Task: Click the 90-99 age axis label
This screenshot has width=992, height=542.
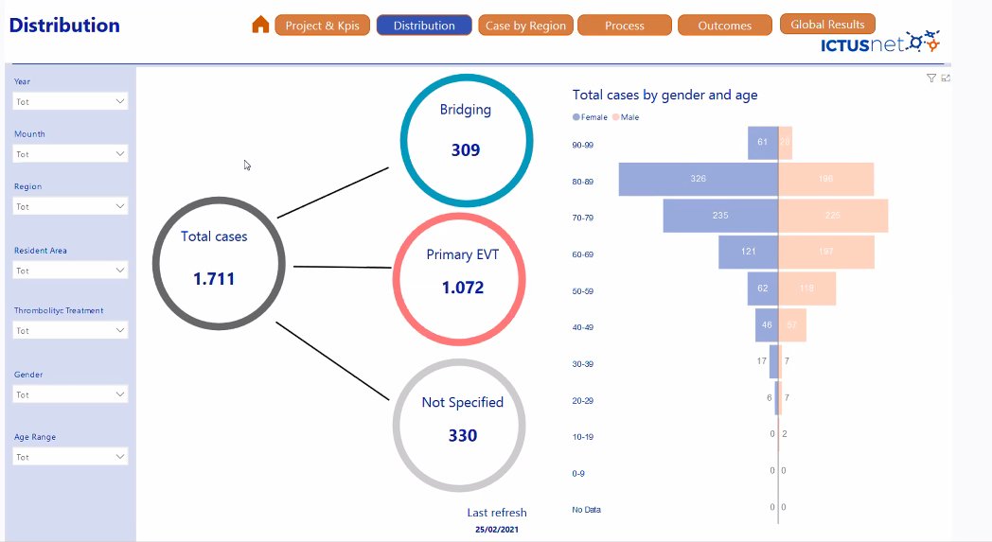Action: point(583,146)
